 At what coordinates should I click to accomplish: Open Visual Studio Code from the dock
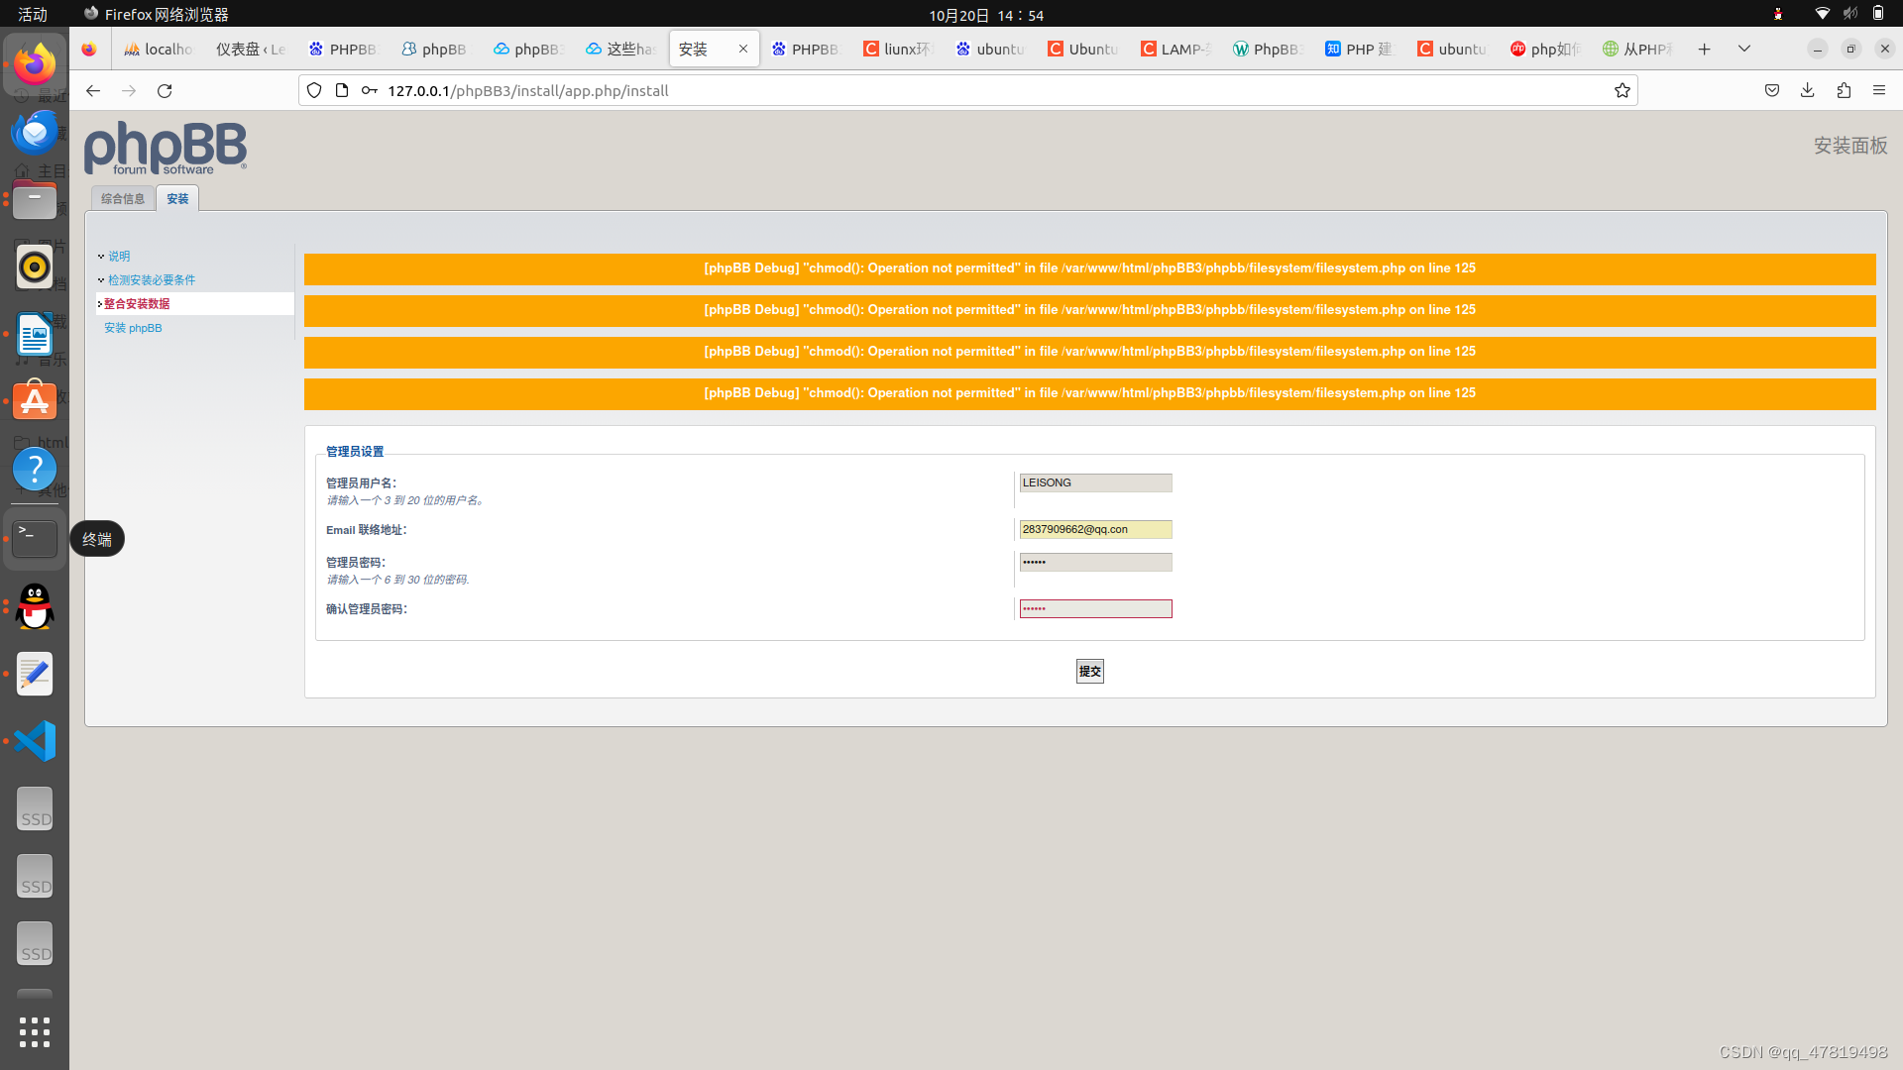(x=35, y=740)
